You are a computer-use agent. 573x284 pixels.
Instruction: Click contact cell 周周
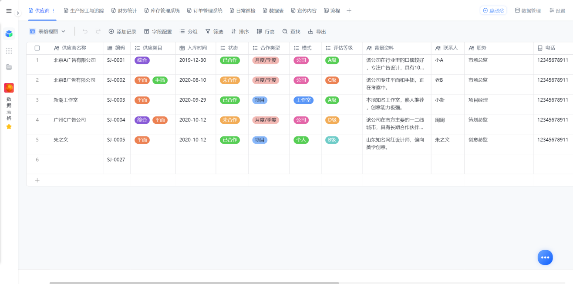(x=448, y=124)
